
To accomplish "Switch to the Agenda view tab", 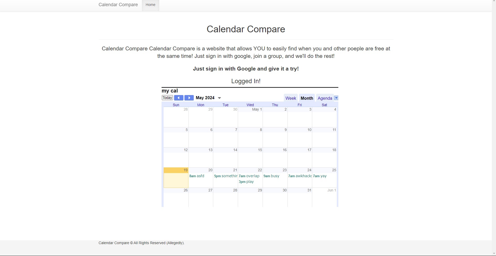I will pos(325,98).
